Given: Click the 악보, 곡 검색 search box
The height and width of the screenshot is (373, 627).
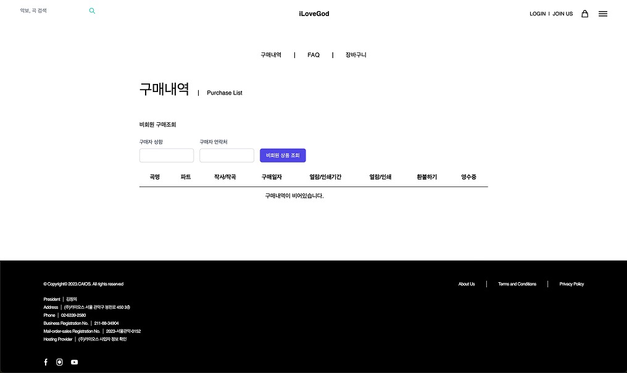Looking at the screenshot, I should (x=52, y=11).
